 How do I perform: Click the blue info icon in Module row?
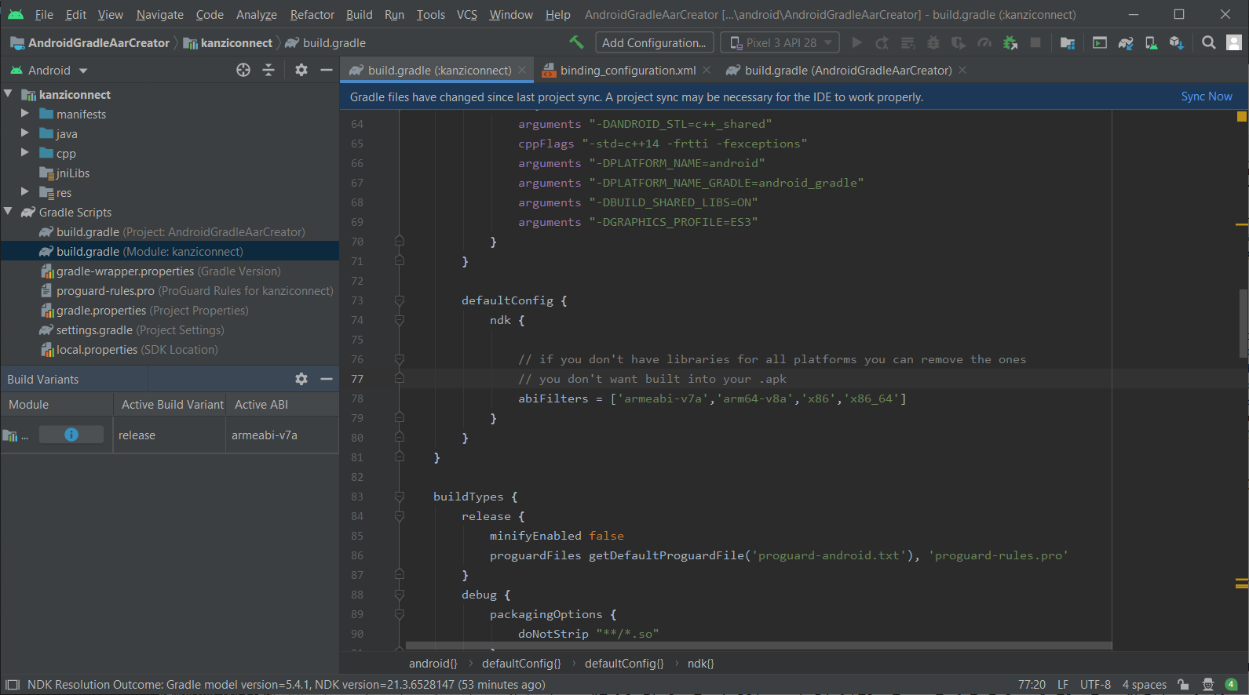(x=71, y=435)
